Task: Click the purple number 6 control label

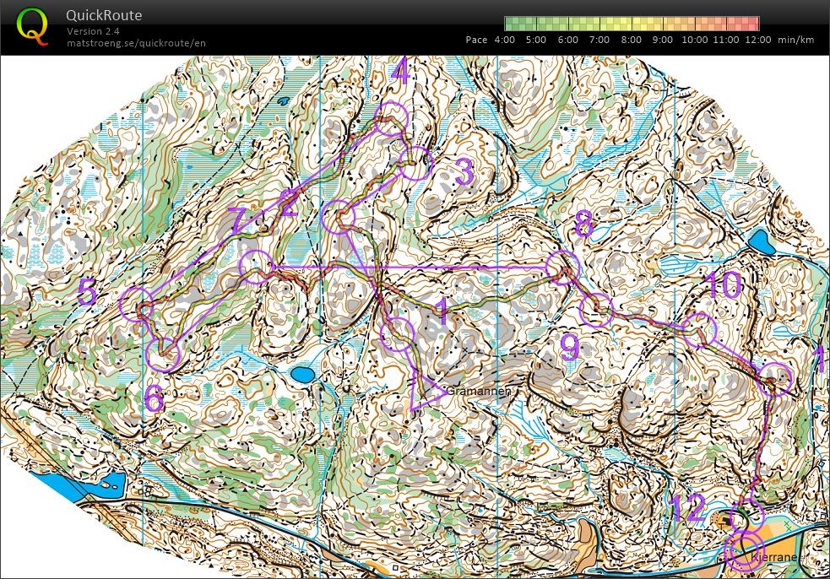Action: (x=154, y=398)
